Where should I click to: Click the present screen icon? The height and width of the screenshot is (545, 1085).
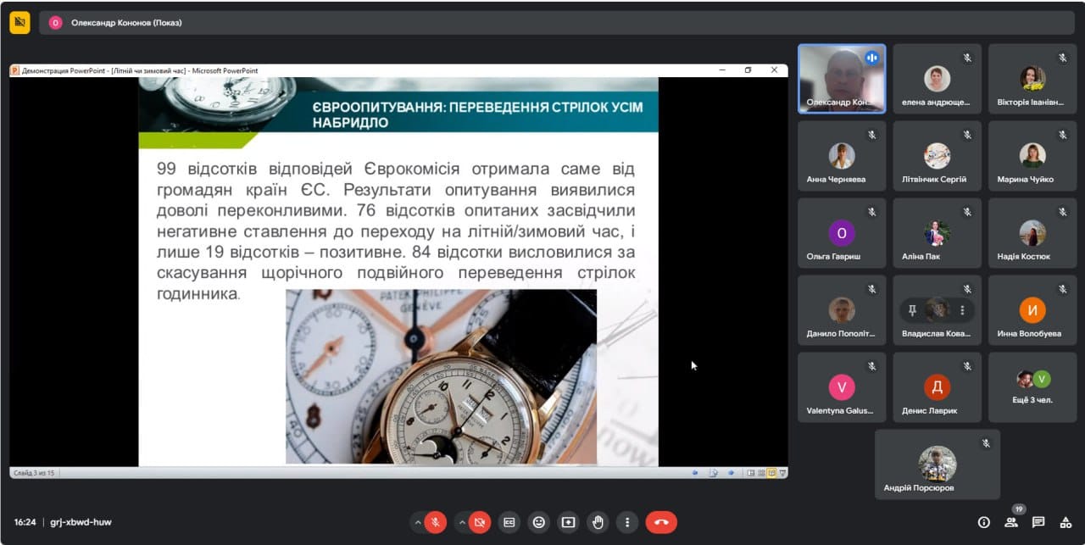coord(568,522)
